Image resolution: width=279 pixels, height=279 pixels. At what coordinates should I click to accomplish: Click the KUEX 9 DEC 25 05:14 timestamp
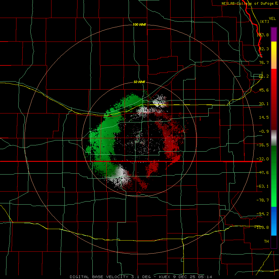coord(185,277)
